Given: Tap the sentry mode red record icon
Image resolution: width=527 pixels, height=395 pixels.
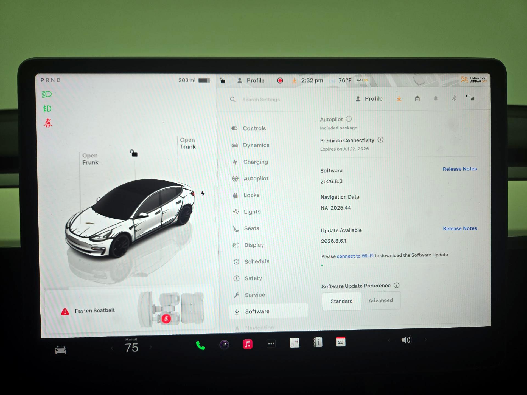Looking at the screenshot, I should tap(280, 80).
